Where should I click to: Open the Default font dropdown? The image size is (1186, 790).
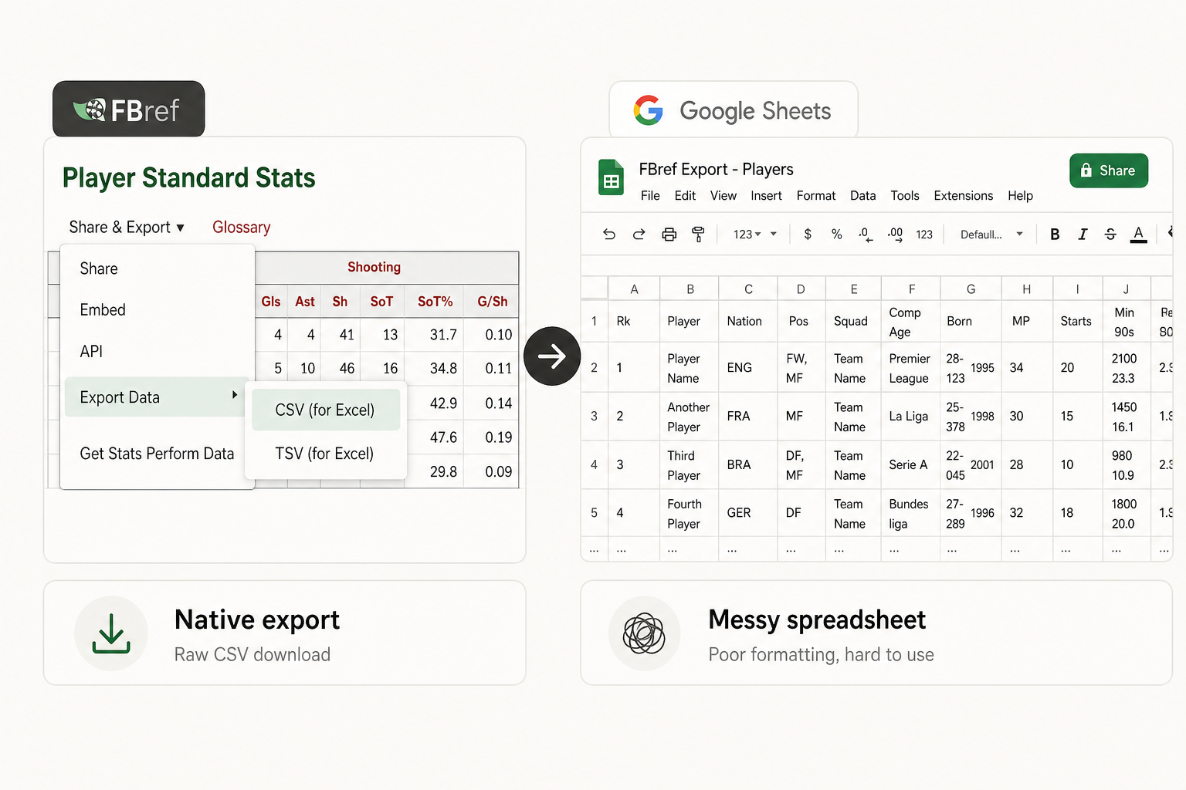991,235
